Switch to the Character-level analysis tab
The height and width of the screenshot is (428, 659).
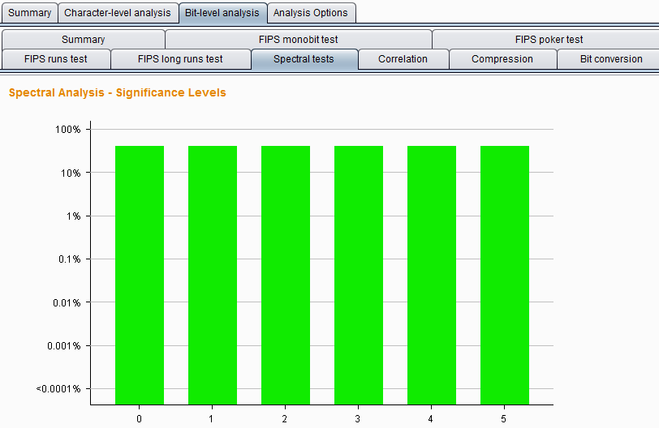tap(118, 13)
